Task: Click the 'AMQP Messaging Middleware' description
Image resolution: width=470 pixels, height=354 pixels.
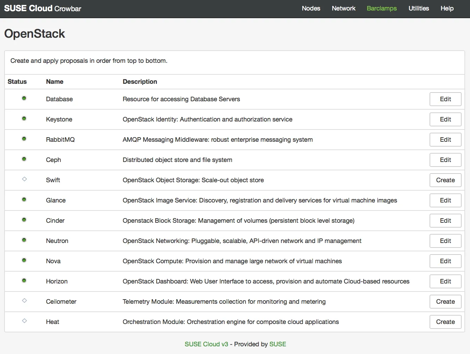Action: (x=218, y=140)
